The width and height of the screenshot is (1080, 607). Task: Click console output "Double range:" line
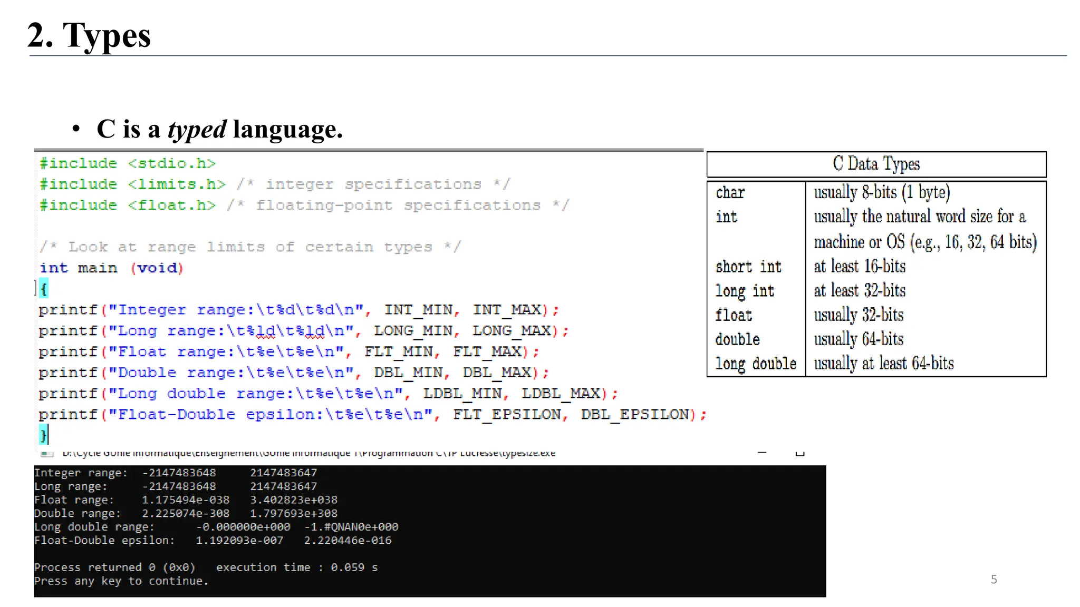pos(186,513)
